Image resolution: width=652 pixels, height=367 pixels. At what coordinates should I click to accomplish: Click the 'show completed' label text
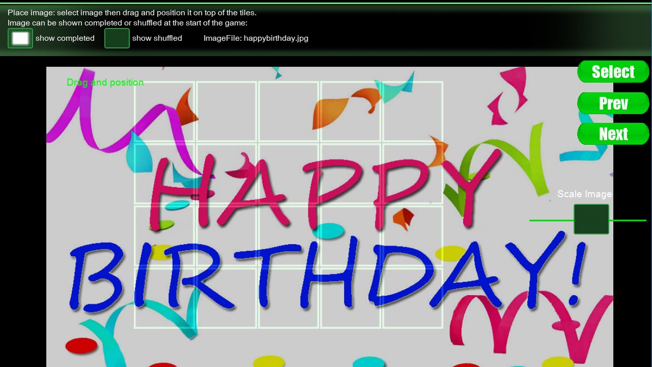(65, 38)
